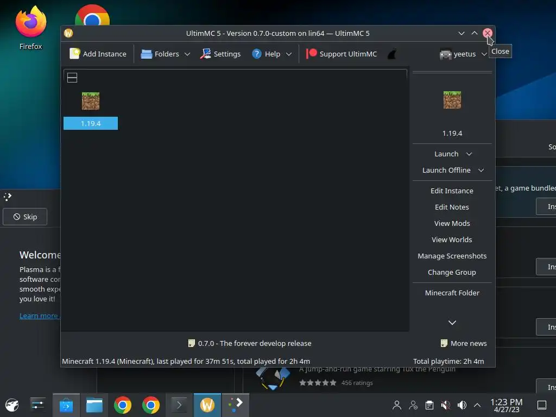Open the Minecraft Folder
This screenshot has width=556, height=417.
tap(452, 293)
